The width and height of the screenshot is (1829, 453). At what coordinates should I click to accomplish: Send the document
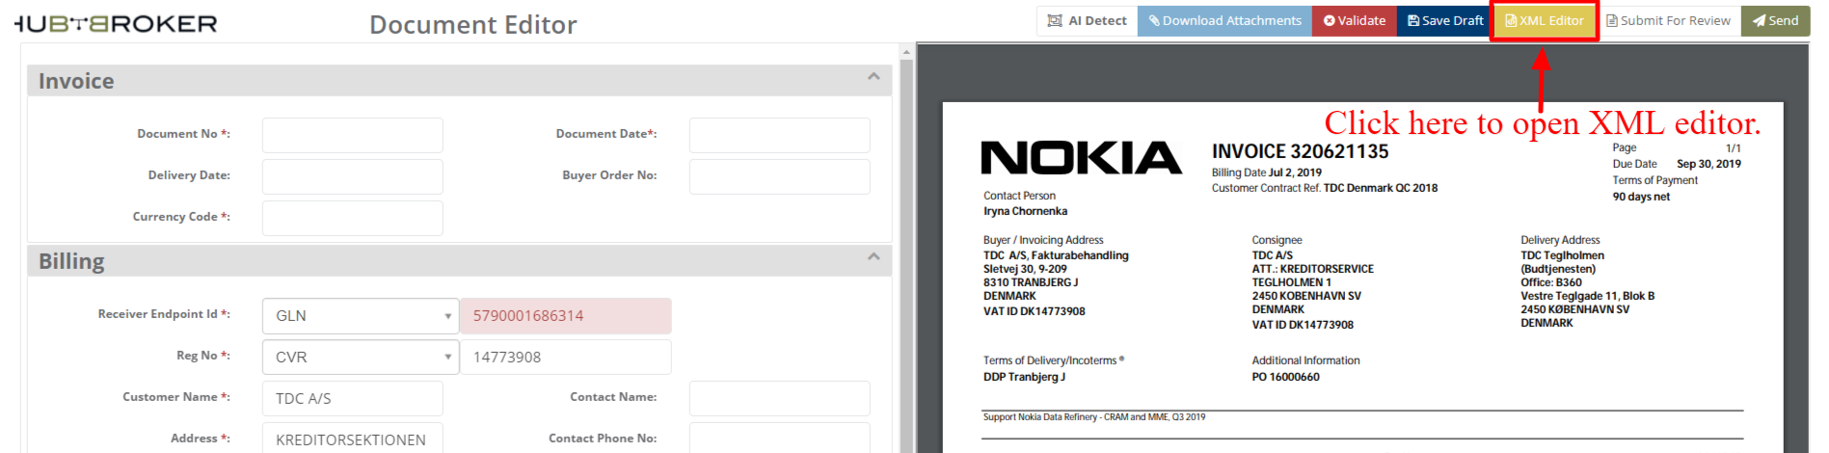(x=1775, y=21)
